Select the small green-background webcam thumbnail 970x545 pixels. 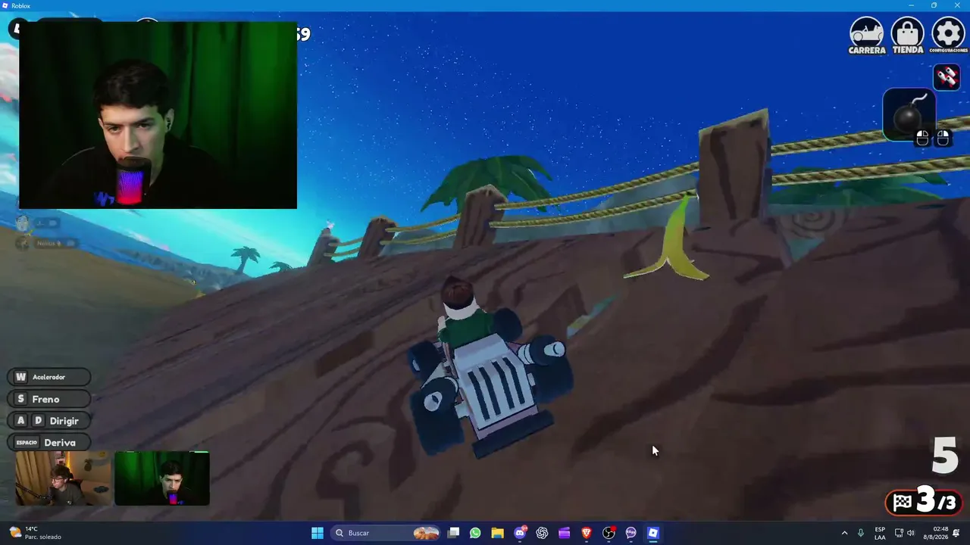[162, 478]
